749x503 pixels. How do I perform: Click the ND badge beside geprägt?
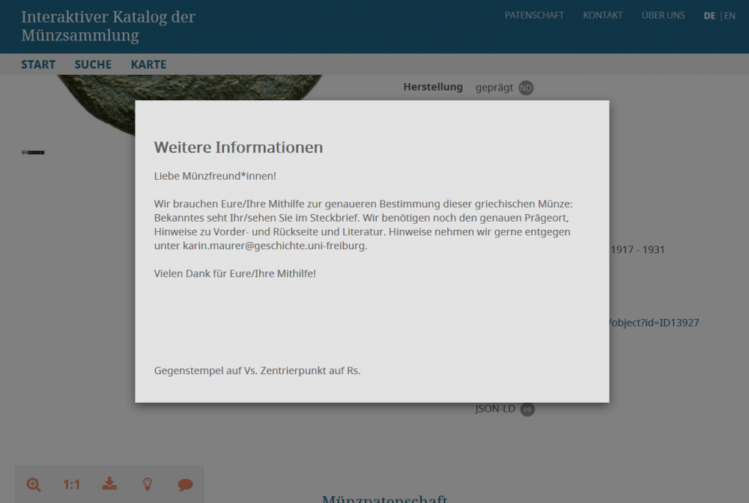(x=526, y=88)
